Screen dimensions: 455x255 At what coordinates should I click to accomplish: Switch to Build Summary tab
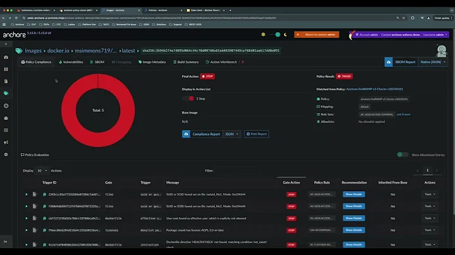[x=186, y=62]
